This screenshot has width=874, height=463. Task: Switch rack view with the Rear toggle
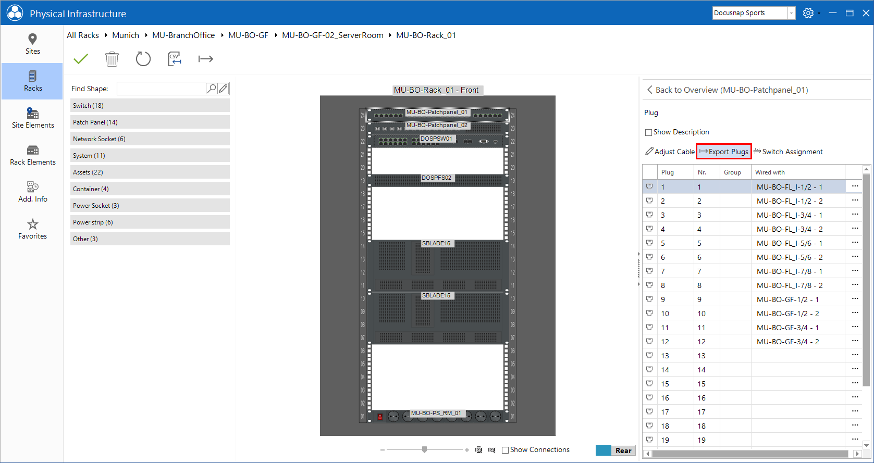(x=616, y=451)
